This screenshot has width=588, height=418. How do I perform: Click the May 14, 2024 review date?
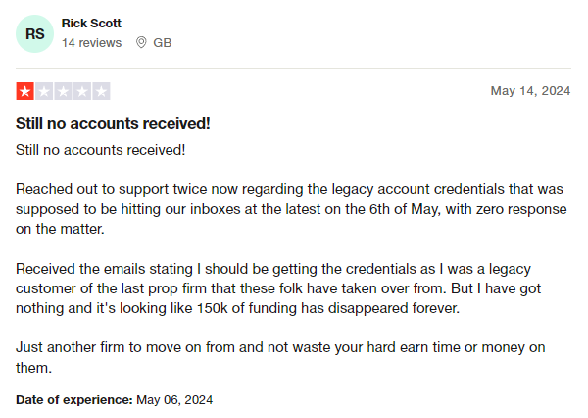[530, 91]
